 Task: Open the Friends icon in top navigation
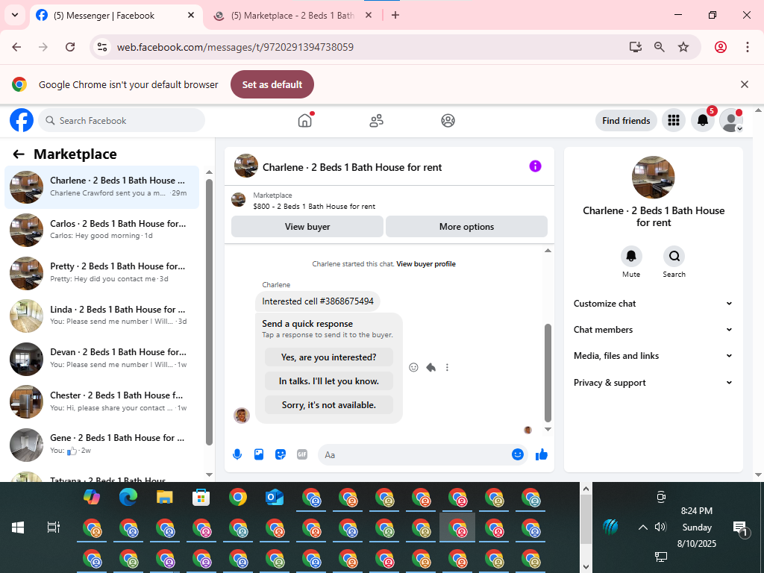(376, 120)
